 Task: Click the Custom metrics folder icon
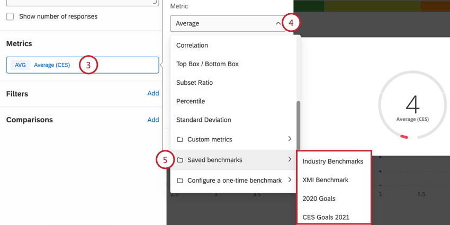180,139
